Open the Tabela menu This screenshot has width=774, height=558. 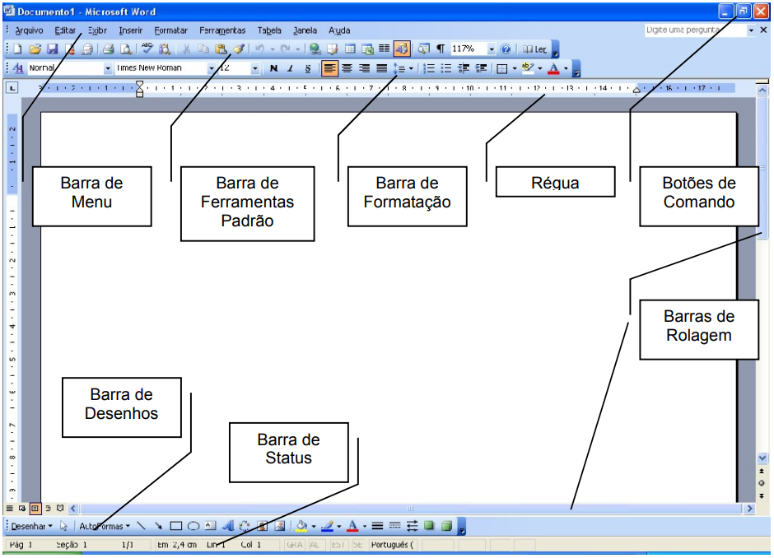[x=269, y=30]
